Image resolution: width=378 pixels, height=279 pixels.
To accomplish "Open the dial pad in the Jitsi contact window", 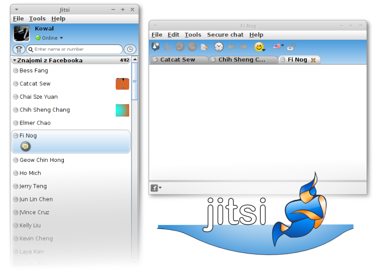I will tap(19, 49).
